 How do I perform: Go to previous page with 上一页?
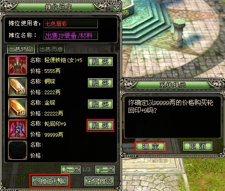71,170
